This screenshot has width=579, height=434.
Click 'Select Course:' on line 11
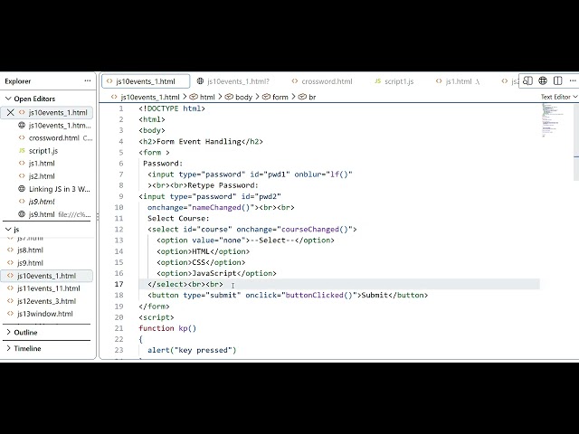coord(178,218)
